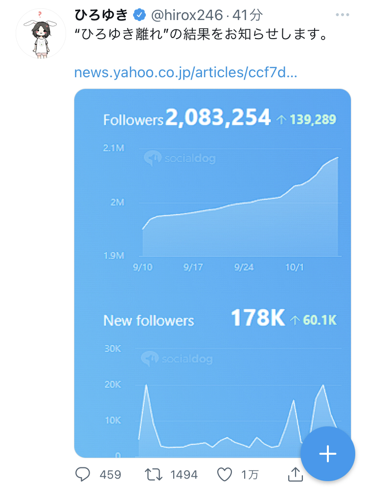Like the tweet with heart icon
This screenshot has width=367, height=487.
(225, 474)
